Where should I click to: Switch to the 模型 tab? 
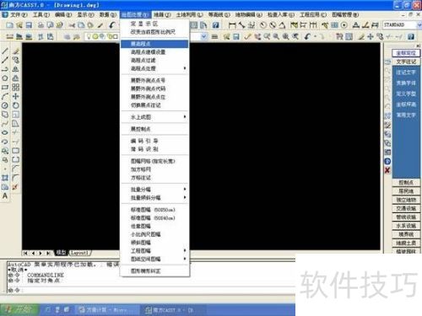tap(61, 253)
